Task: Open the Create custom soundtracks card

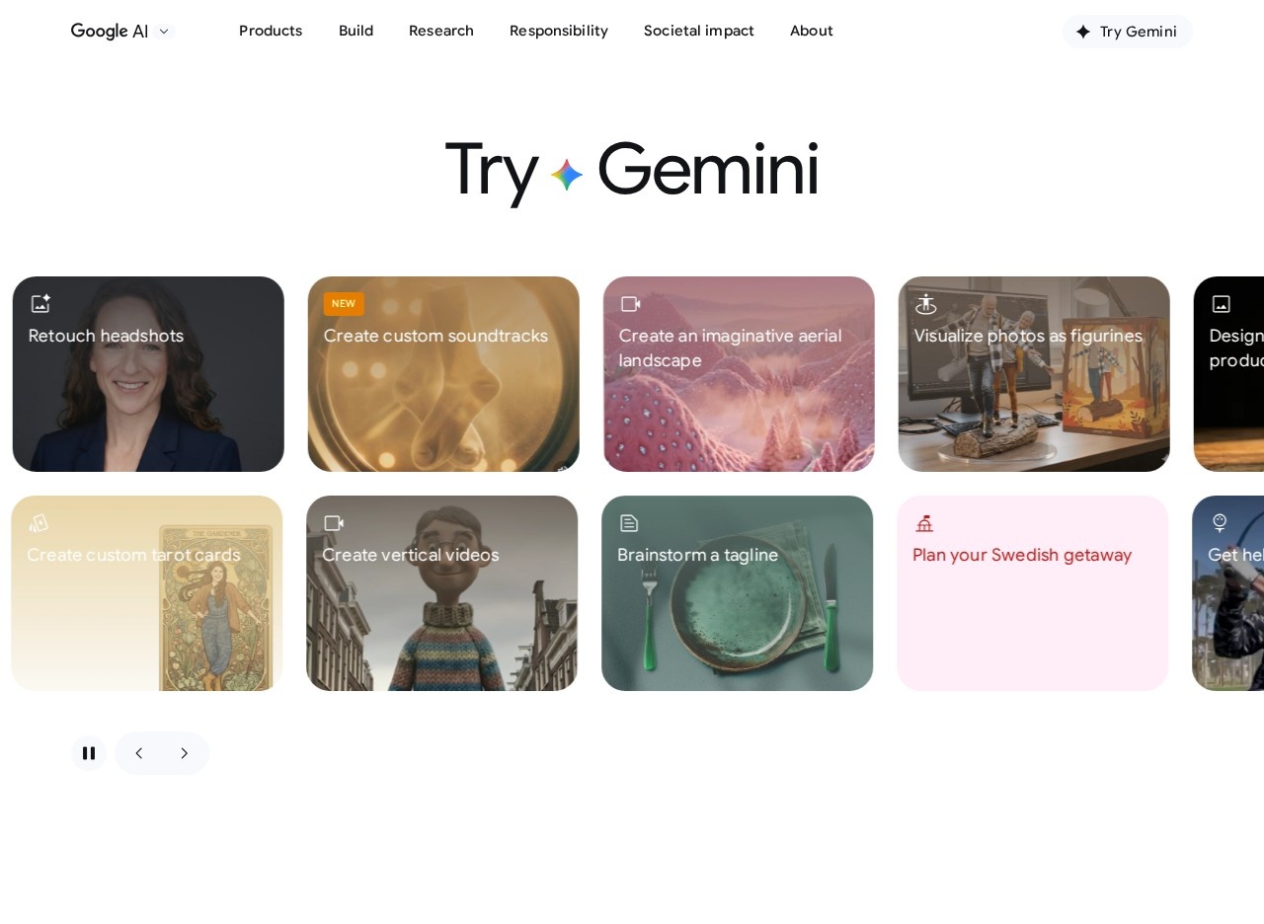Action: tap(443, 374)
